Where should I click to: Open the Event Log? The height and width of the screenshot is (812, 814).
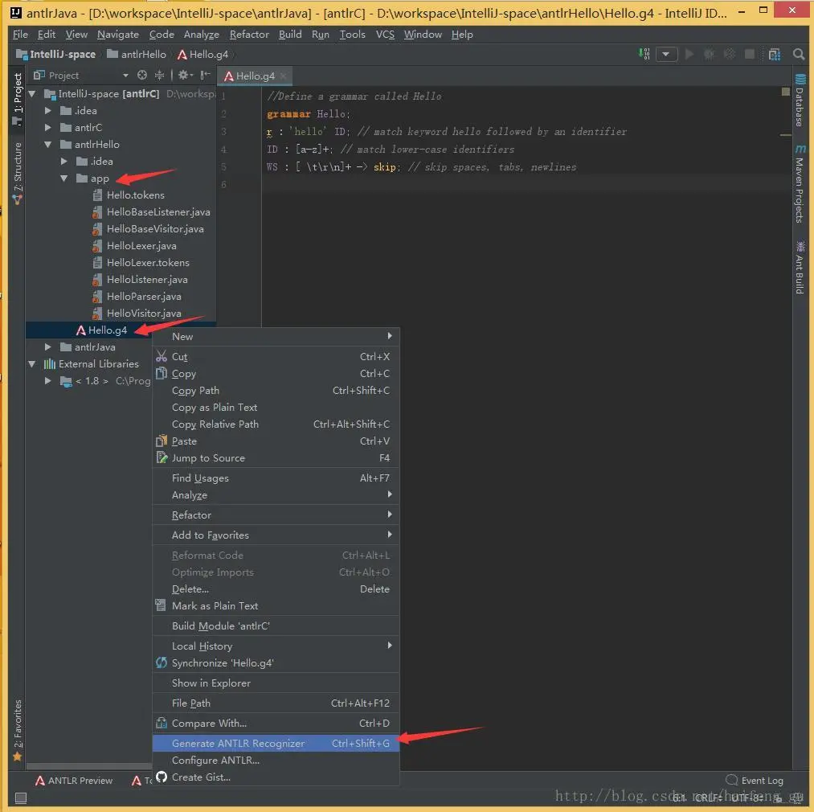[x=755, y=781]
